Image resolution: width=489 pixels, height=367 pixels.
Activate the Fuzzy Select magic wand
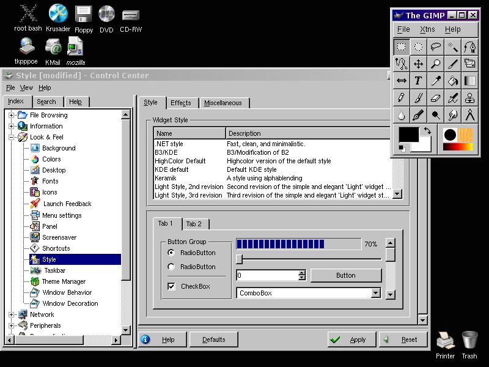(452, 46)
